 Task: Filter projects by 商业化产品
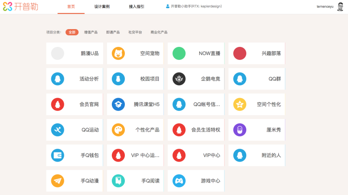pyautogui.click(x=159, y=32)
